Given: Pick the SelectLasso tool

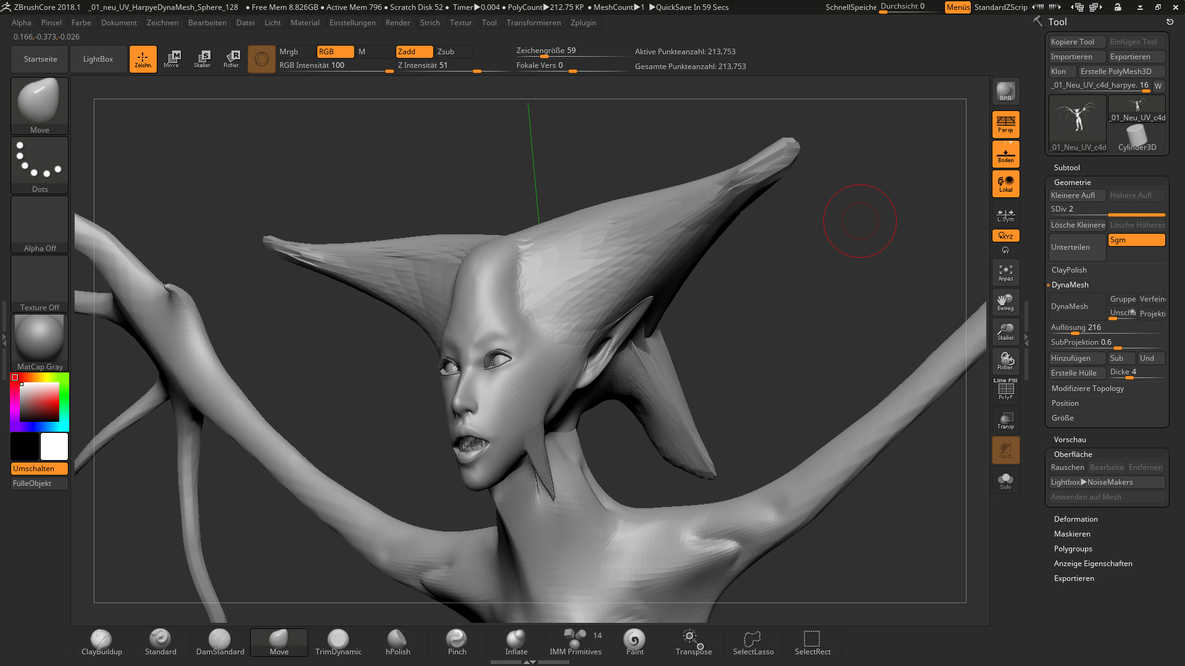Looking at the screenshot, I should pos(753,642).
